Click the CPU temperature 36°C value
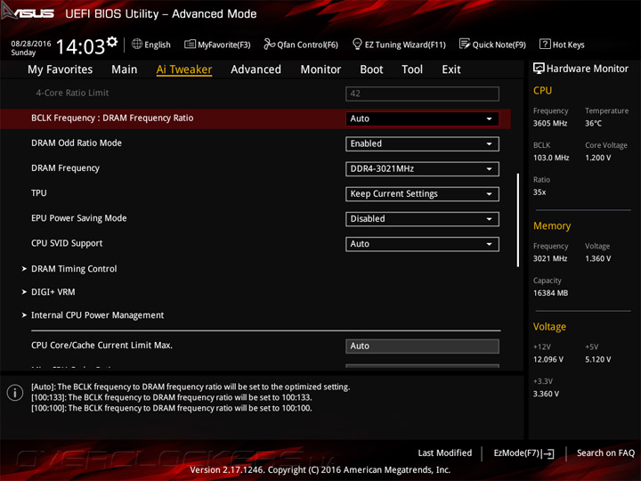Image resolution: width=641 pixels, height=481 pixels. pos(593,124)
